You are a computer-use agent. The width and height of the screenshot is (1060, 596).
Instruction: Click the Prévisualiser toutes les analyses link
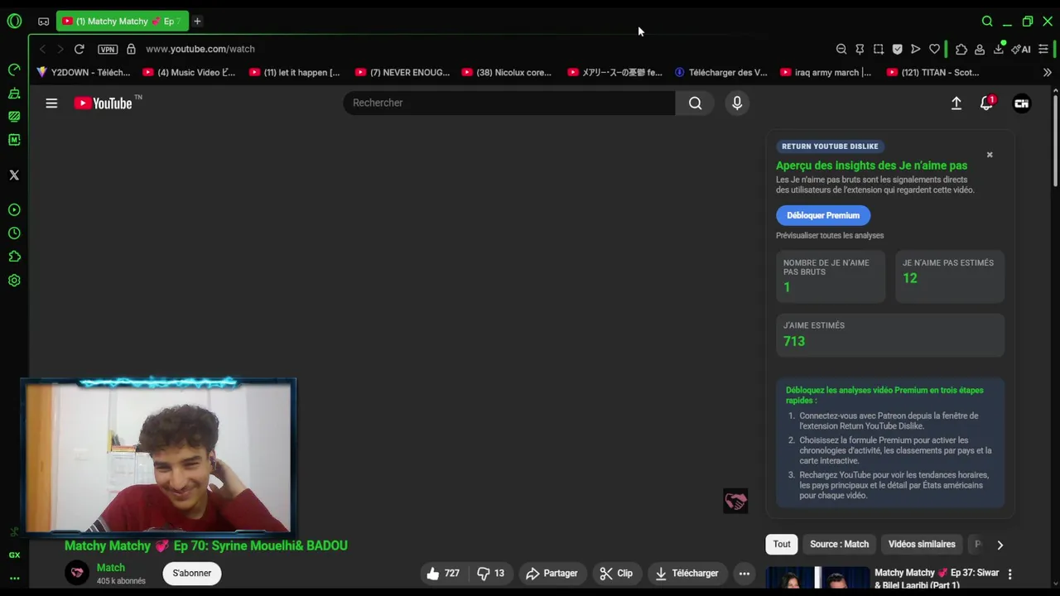[x=830, y=235]
